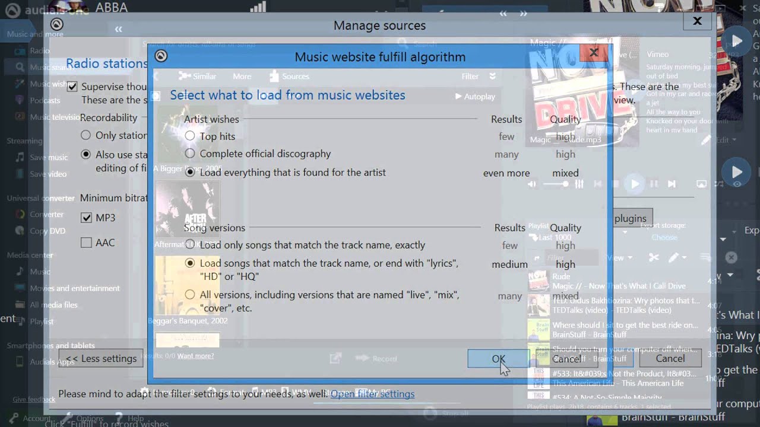Open All media files in sidebar
760x427 pixels.
[53, 305]
